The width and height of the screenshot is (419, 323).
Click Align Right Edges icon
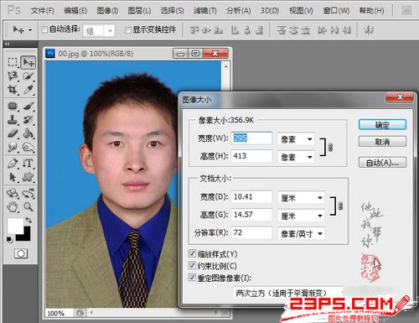tap(260, 30)
